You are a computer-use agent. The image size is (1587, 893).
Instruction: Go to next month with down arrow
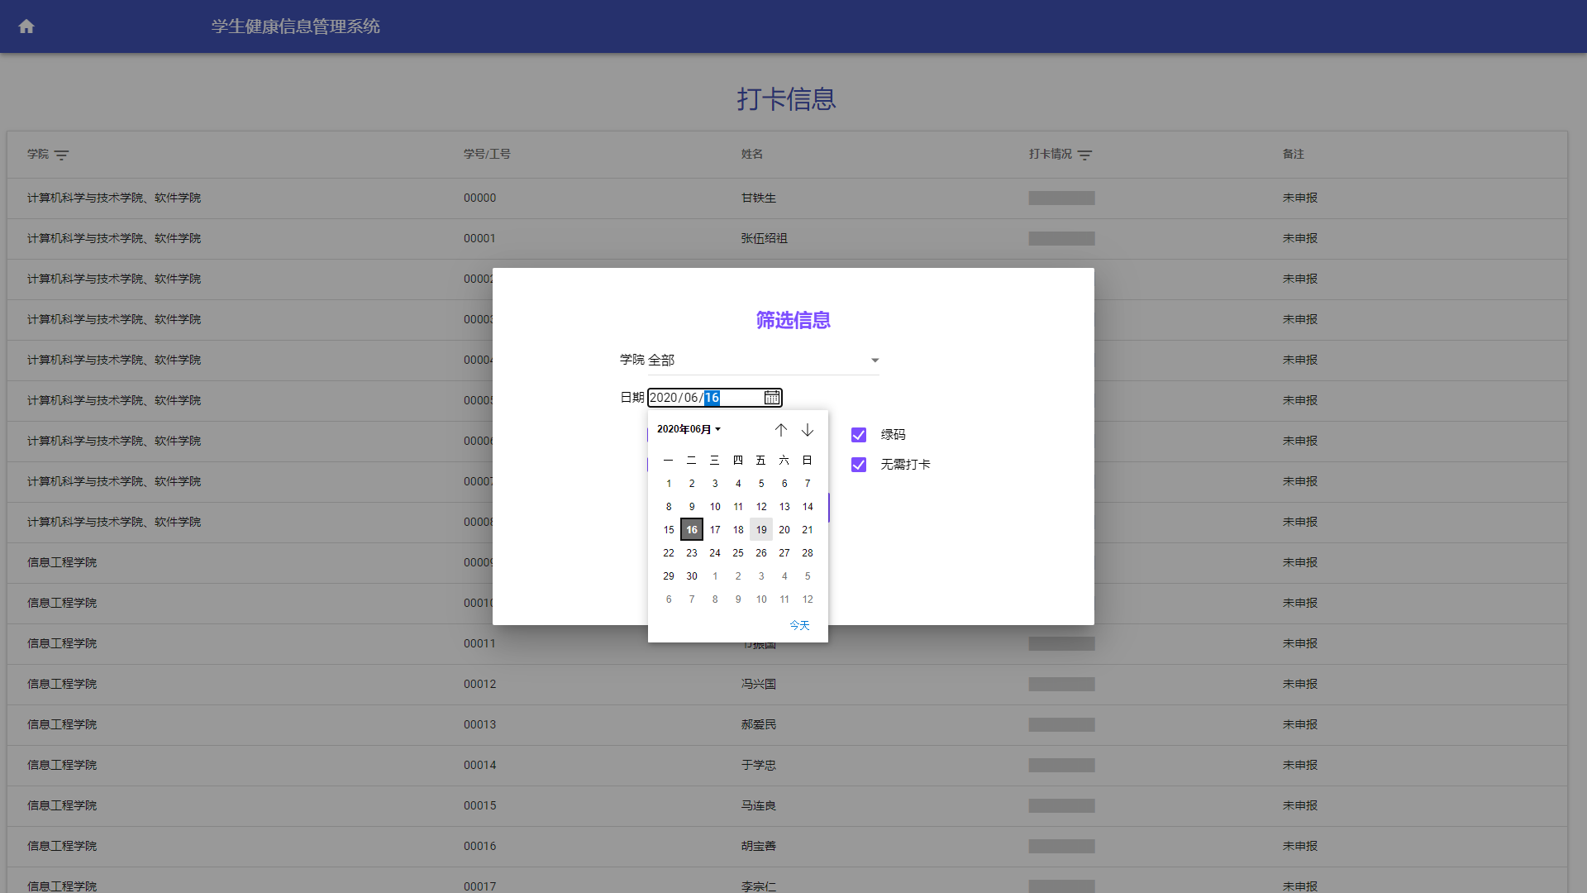808,430
